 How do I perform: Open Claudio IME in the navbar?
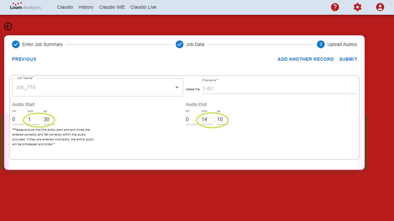tap(112, 7)
